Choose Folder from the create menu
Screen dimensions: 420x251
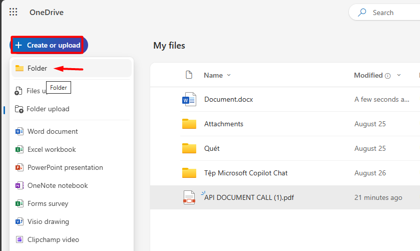coord(37,68)
